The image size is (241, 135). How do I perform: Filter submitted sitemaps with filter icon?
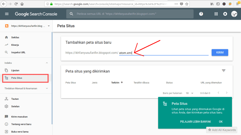pos(224,70)
